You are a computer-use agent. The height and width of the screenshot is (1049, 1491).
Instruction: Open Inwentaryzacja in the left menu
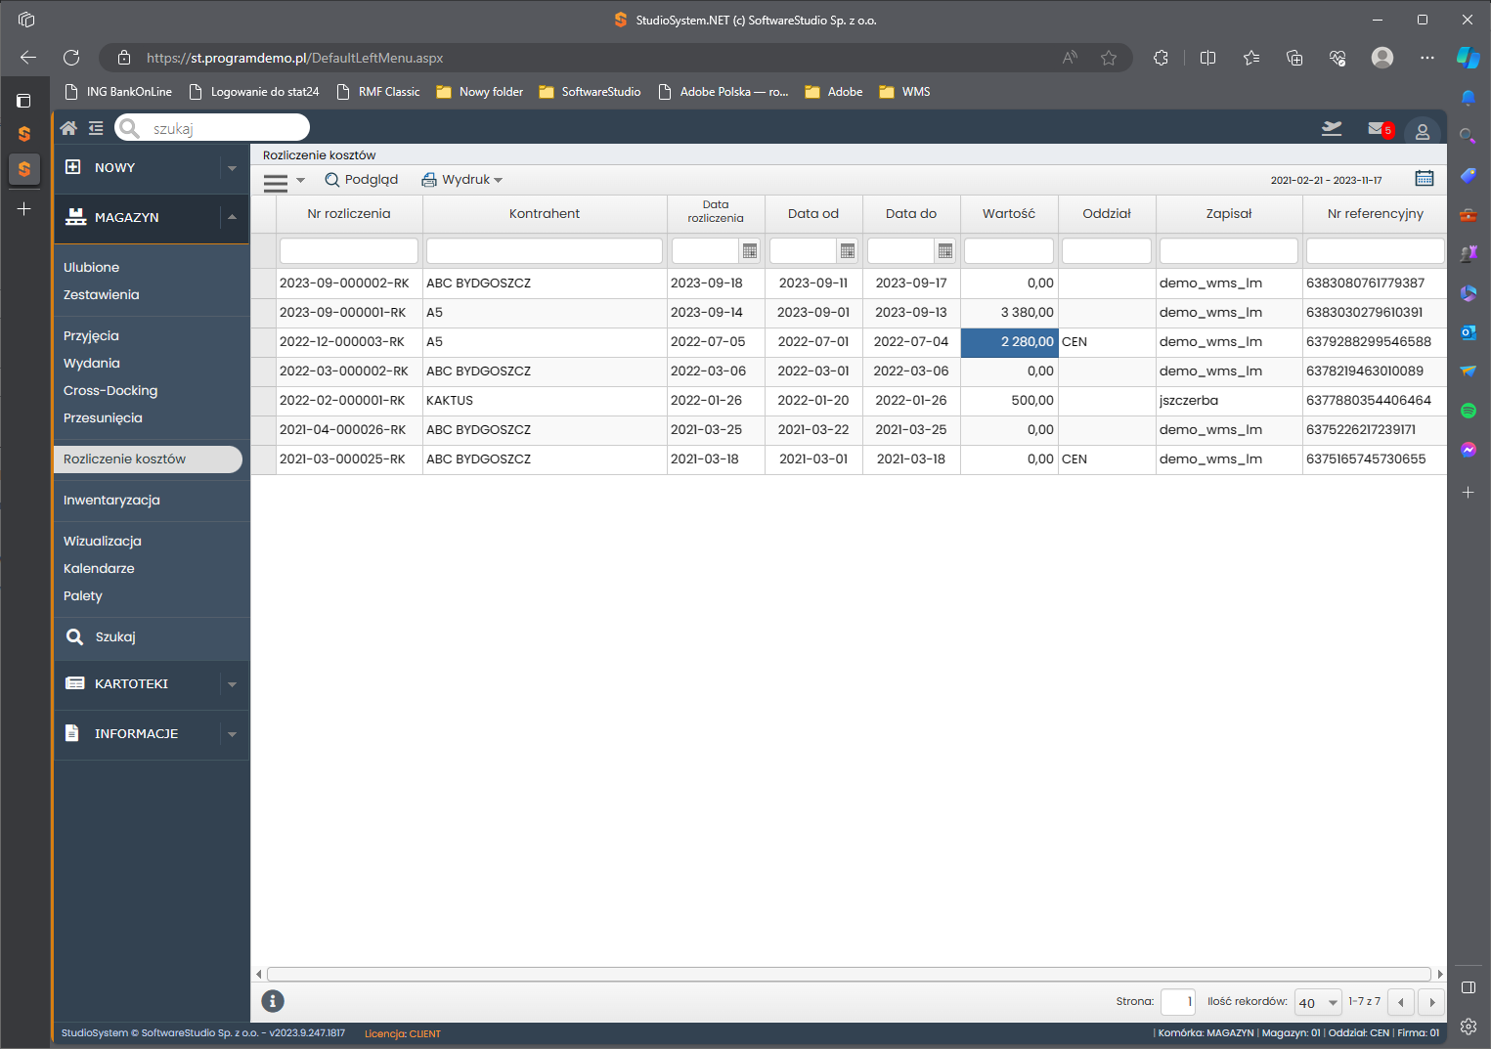coord(111,501)
